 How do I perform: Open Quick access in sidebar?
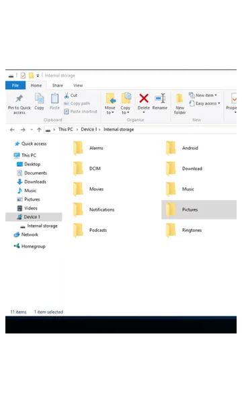[x=31, y=144]
